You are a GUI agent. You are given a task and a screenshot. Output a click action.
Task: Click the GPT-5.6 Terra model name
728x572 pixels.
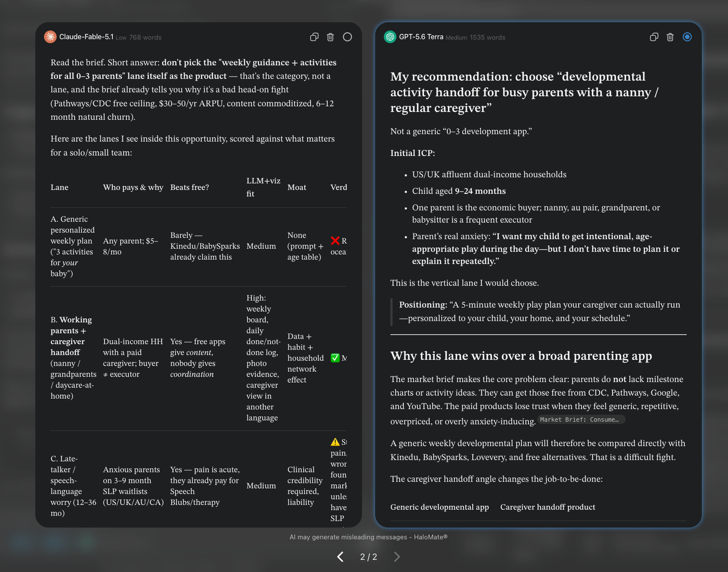(x=421, y=37)
